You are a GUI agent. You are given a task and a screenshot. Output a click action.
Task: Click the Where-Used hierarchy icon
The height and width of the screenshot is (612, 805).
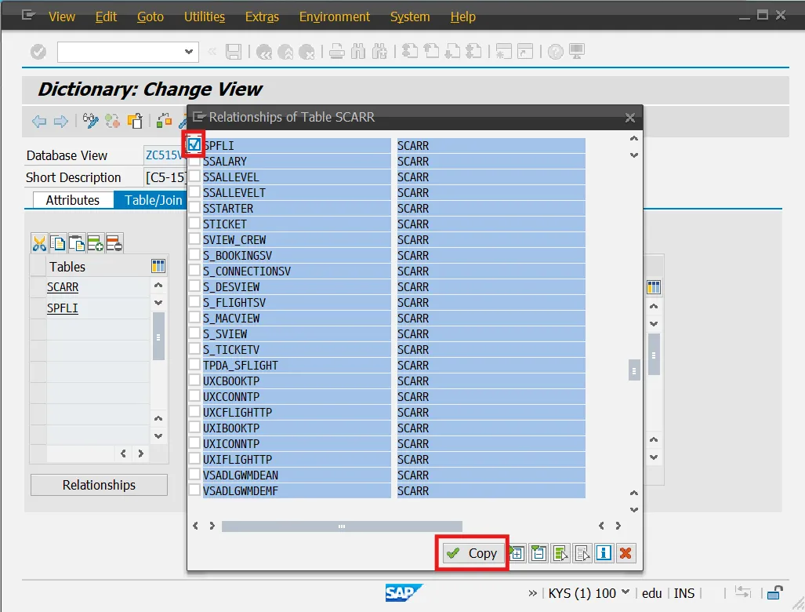click(164, 122)
